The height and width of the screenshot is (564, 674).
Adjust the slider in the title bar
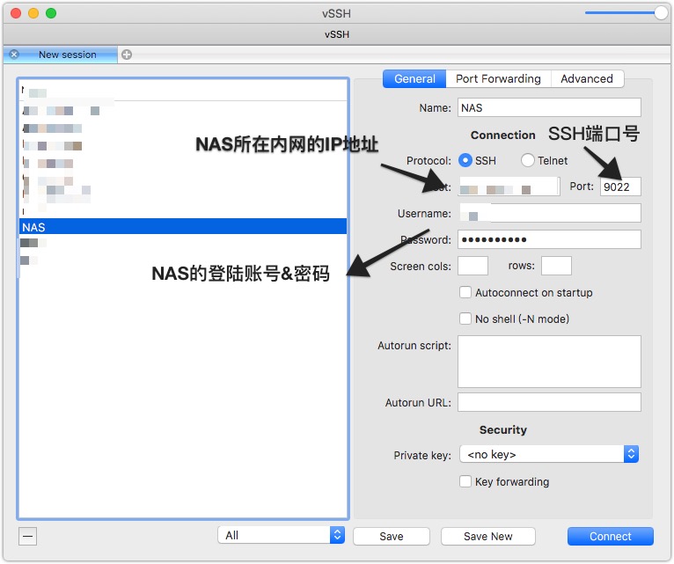tap(661, 13)
